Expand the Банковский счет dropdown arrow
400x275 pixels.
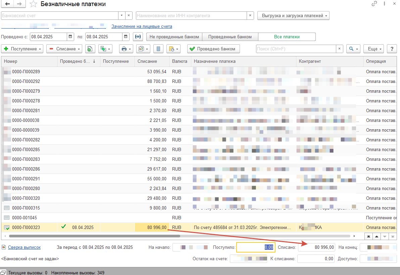click(122, 15)
